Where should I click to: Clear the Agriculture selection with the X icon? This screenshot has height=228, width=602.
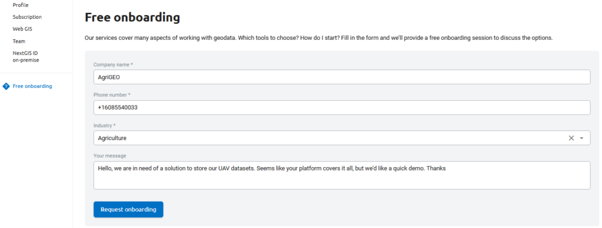coord(571,138)
